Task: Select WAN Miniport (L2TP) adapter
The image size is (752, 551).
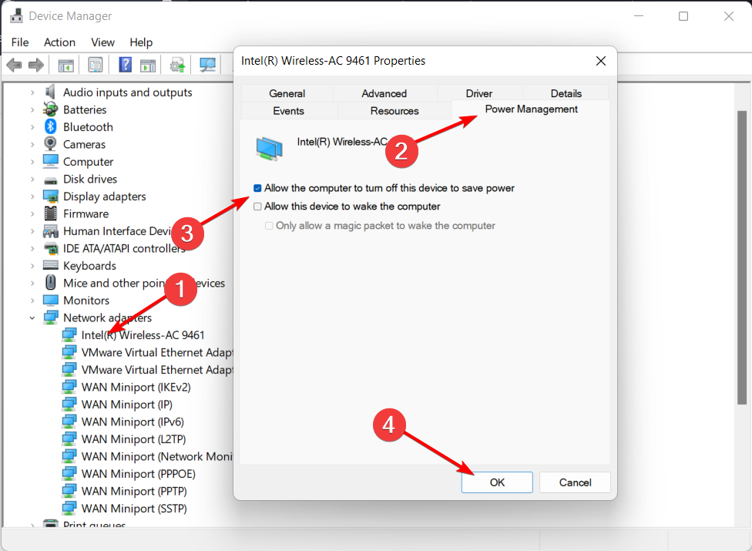Action: coord(133,439)
